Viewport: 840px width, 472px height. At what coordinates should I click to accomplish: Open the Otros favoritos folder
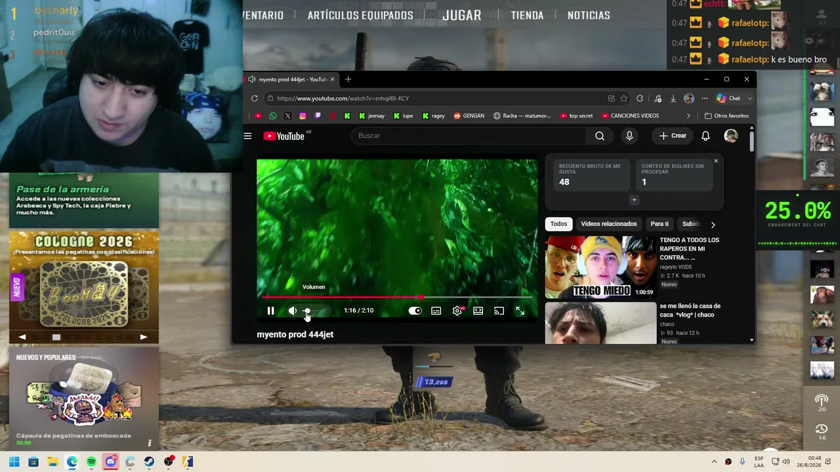[726, 116]
